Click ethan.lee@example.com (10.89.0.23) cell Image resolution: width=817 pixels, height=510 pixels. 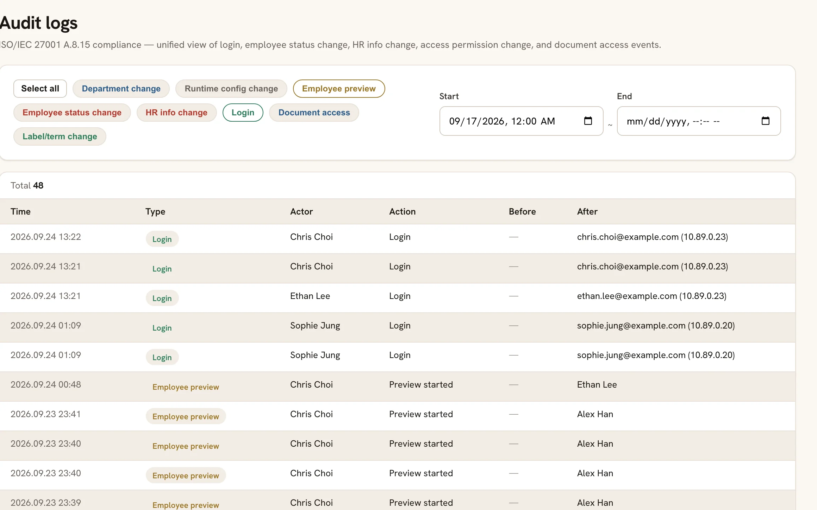point(651,296)
